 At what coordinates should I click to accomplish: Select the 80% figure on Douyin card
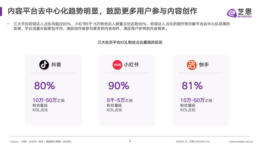[44, 86]
